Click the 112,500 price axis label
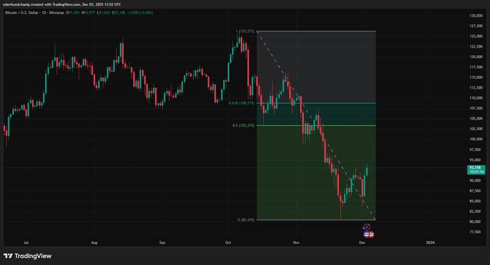The width and height of the screenshot is (490, 265). click(476, 88)
